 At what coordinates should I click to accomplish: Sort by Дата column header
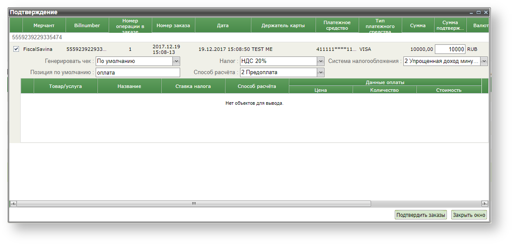[x=223, y=25]
